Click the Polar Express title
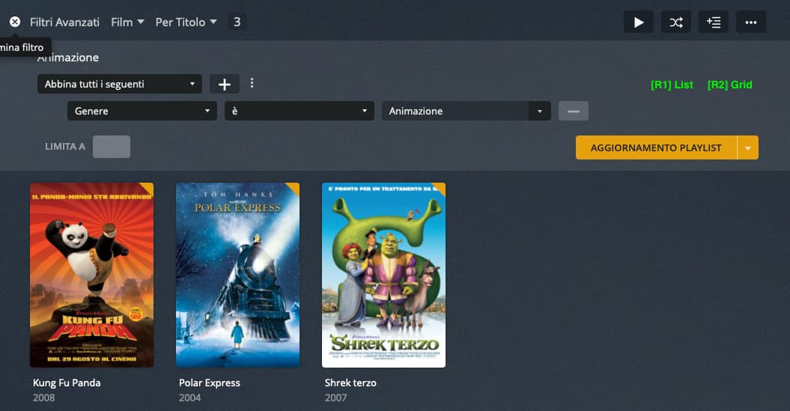The width and height of the screenshot is (790, 411). pos(210,383)
